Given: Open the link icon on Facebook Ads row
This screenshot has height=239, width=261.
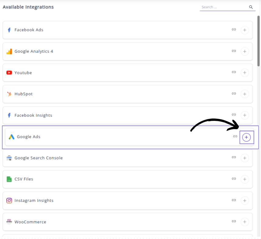Looking at the screenshot, I should click(x=234, y=30).
